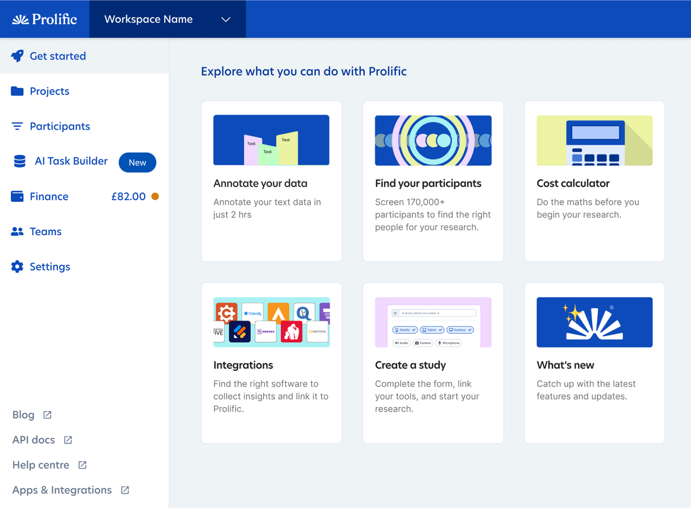
Task: Click the Participants filter icon
Action: [x=17, y=126]
